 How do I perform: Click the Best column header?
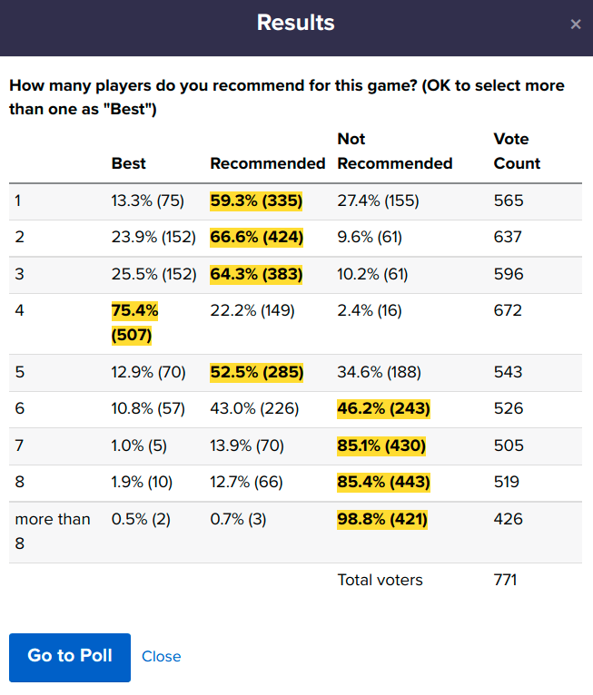(x=129, y=163)
